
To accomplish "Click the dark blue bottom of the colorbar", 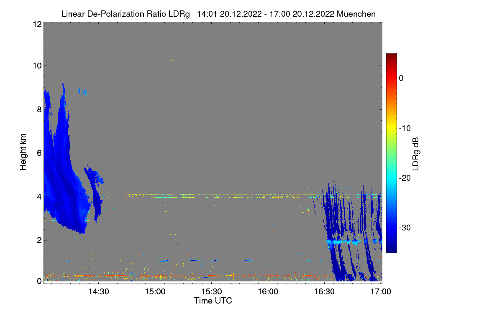I will tap(391, 249).
